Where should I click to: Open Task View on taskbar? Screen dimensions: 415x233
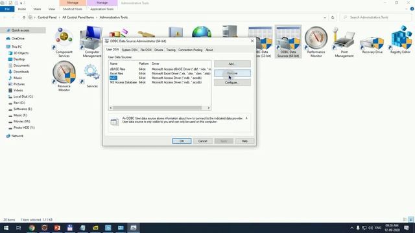pos(19,228)
